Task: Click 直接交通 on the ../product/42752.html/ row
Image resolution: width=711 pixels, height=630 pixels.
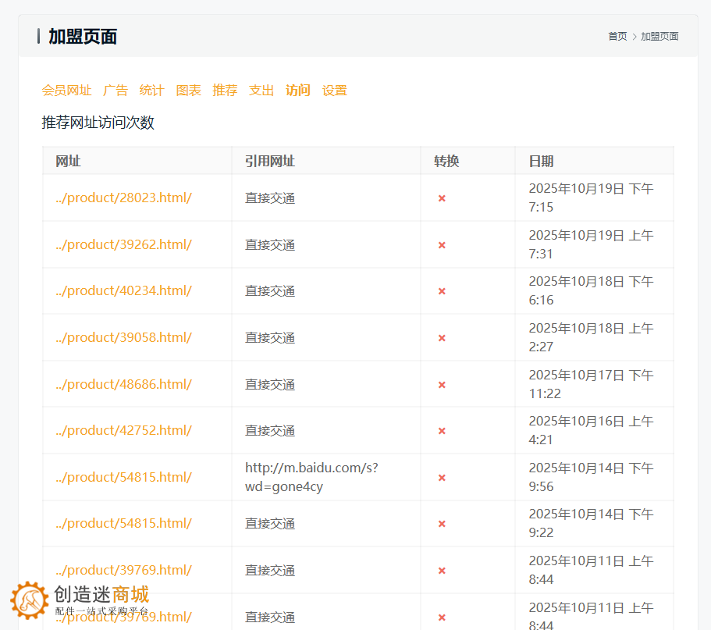Action: (269, 430)
